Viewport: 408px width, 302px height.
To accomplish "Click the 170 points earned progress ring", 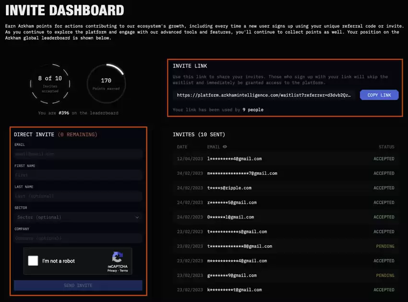I will coord(106,83).
